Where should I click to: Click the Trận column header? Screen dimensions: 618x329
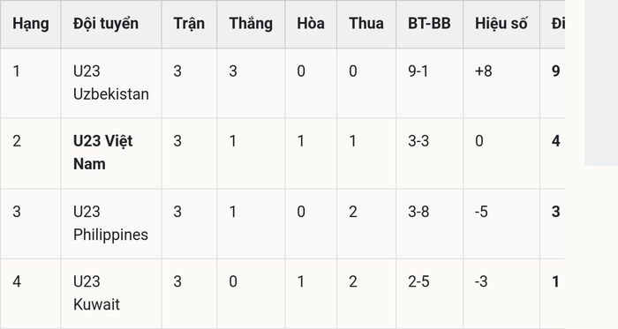(x=189, y=24)
